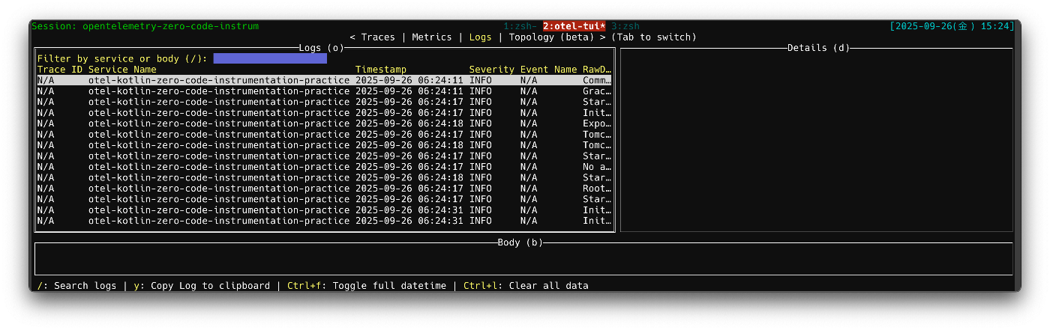
Task: Click the truncated 'RawD…' column header
Action: coord(597,70)
